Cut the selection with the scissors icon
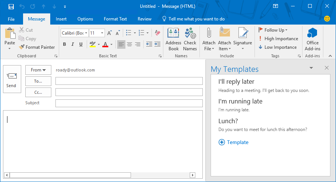This screenshot has width=336, height=182. click(x=26, y=30)
